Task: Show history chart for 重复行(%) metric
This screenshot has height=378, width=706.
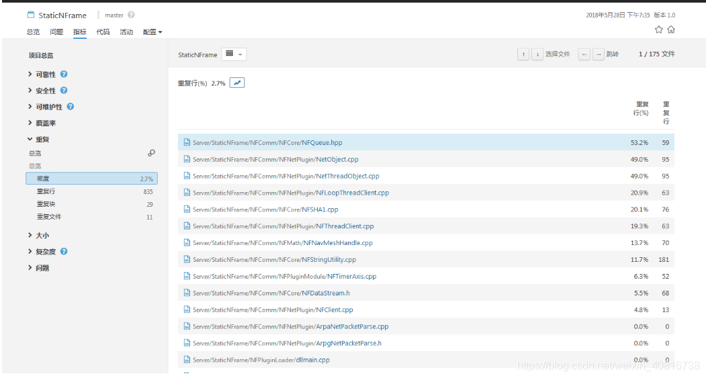Action: tap(237, 83)
